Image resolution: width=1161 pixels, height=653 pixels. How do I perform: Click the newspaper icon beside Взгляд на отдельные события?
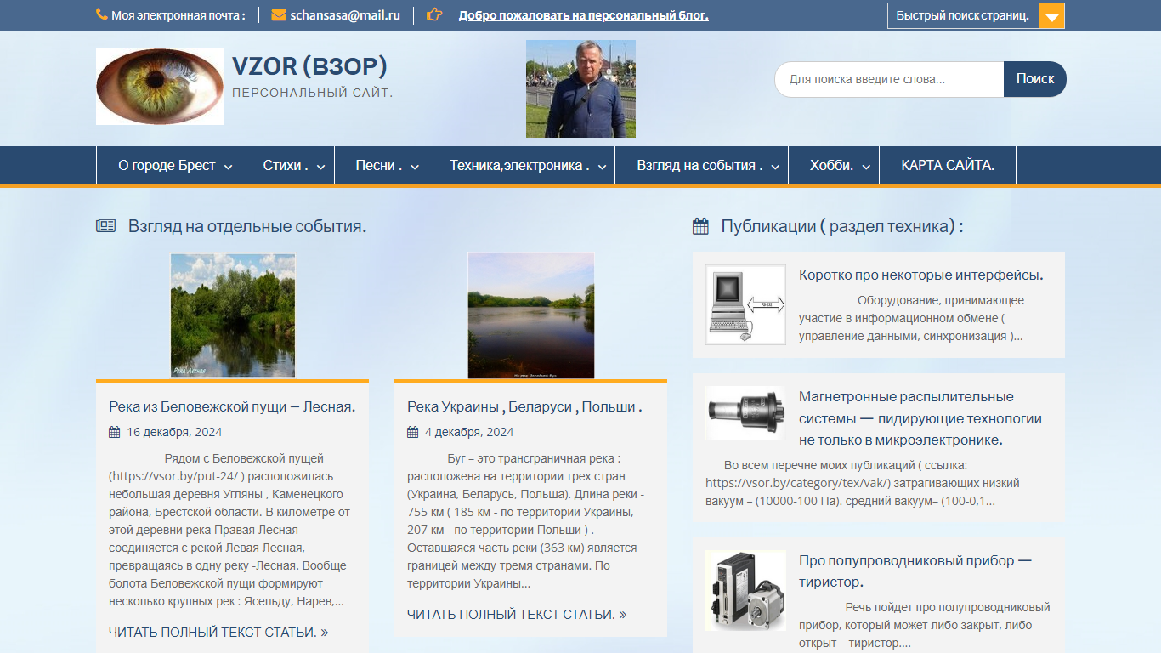[x=105, y=226]
